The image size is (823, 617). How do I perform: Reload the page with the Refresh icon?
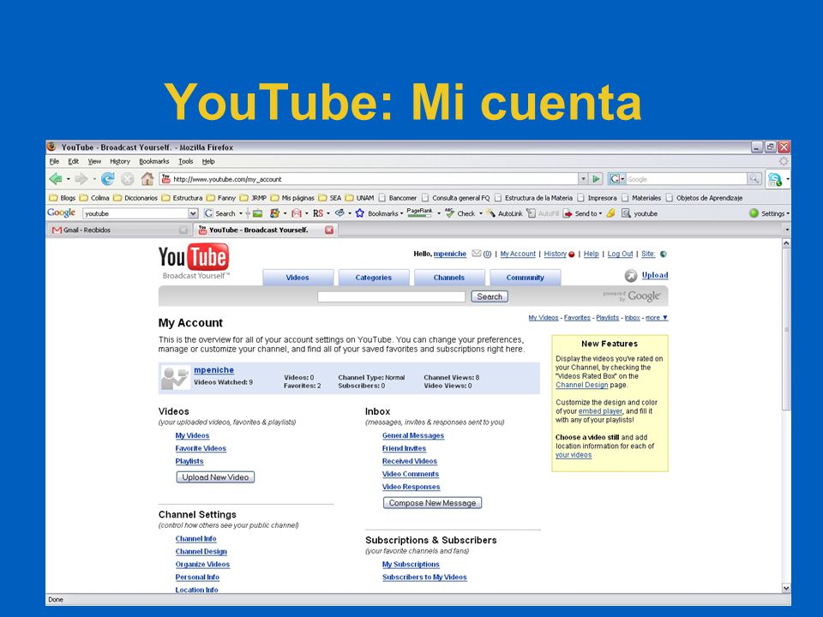pos(108,179)
